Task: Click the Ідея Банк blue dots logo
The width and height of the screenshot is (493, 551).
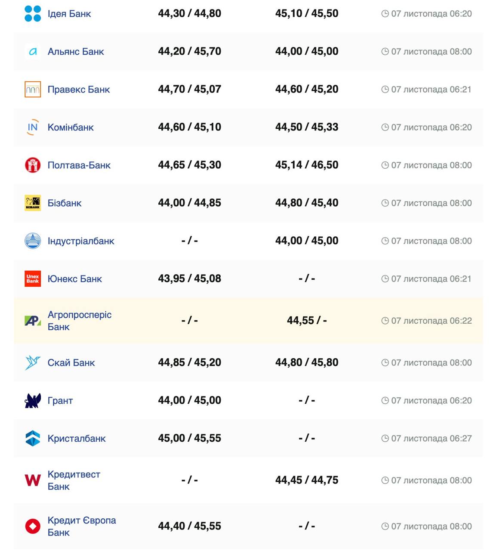Action: (x=33, y=14)
